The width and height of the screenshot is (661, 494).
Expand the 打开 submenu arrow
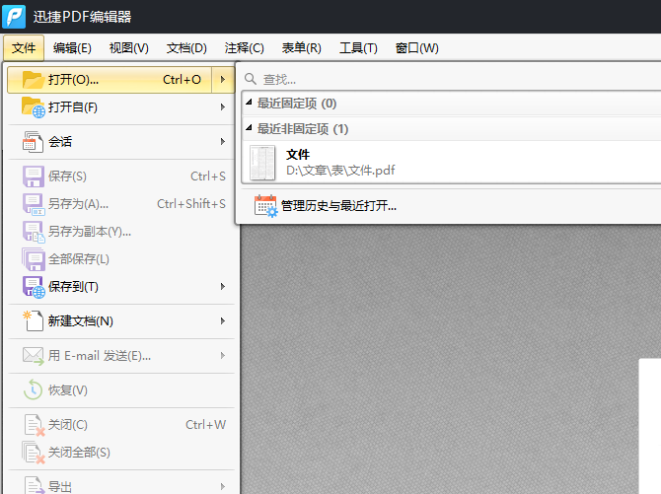click(x=223, y=79)
